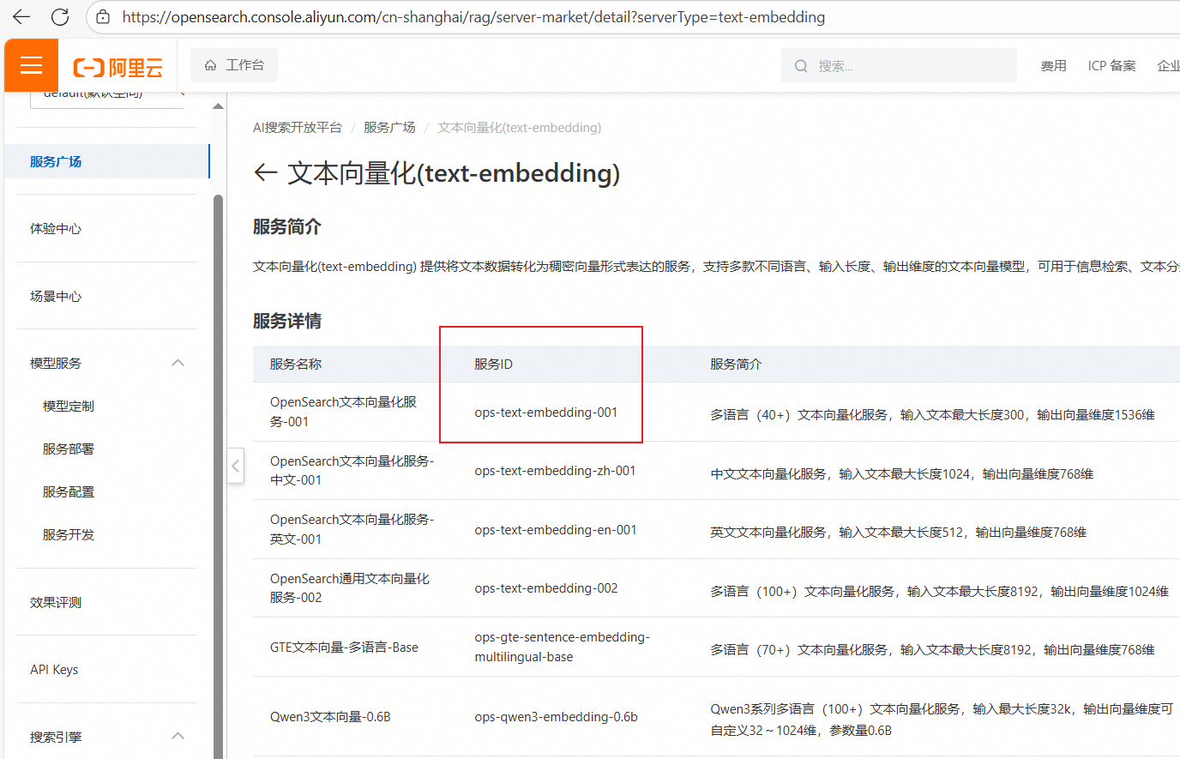Open 服务部署 submenu item
This screenshot has width=1180, height=759.
point(69,449)
